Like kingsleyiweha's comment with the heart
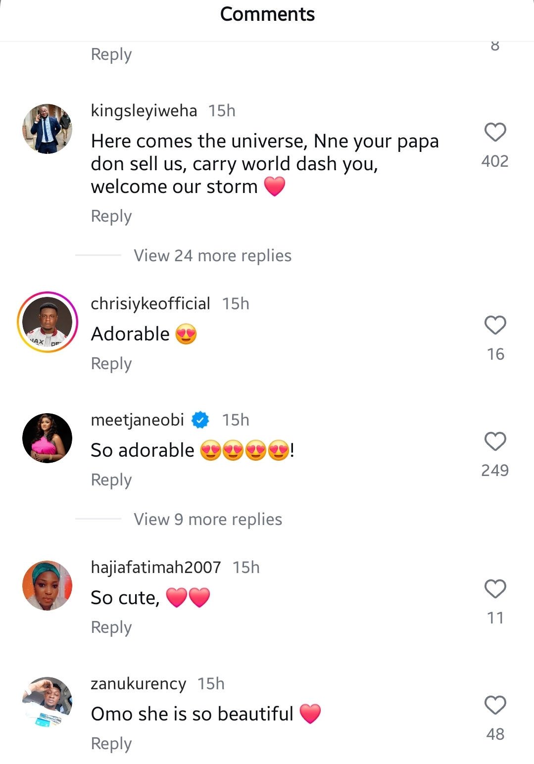 pyautogui.click(x=495, y=133)
